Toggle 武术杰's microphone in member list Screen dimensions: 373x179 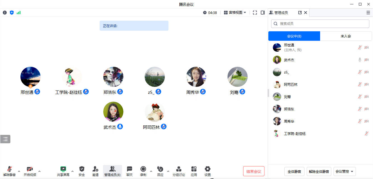360,60
